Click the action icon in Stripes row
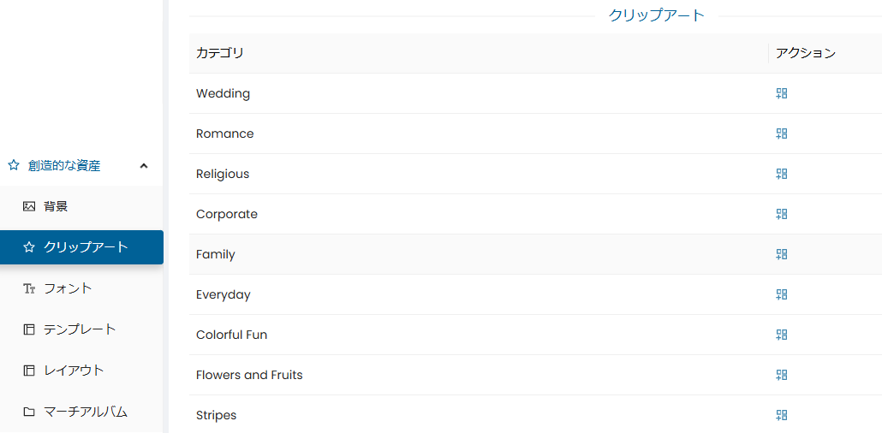The height and width of the screenshot is (433, 882). point(781,415)
